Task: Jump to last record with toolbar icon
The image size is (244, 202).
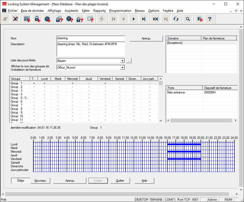Action: click(x=144, y=19)
